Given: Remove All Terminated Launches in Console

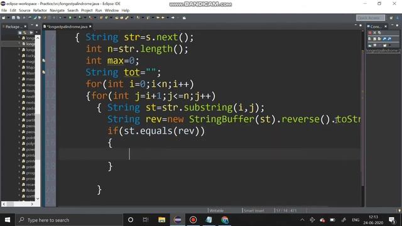Looking at the screenshot, I should coord(379,33).
